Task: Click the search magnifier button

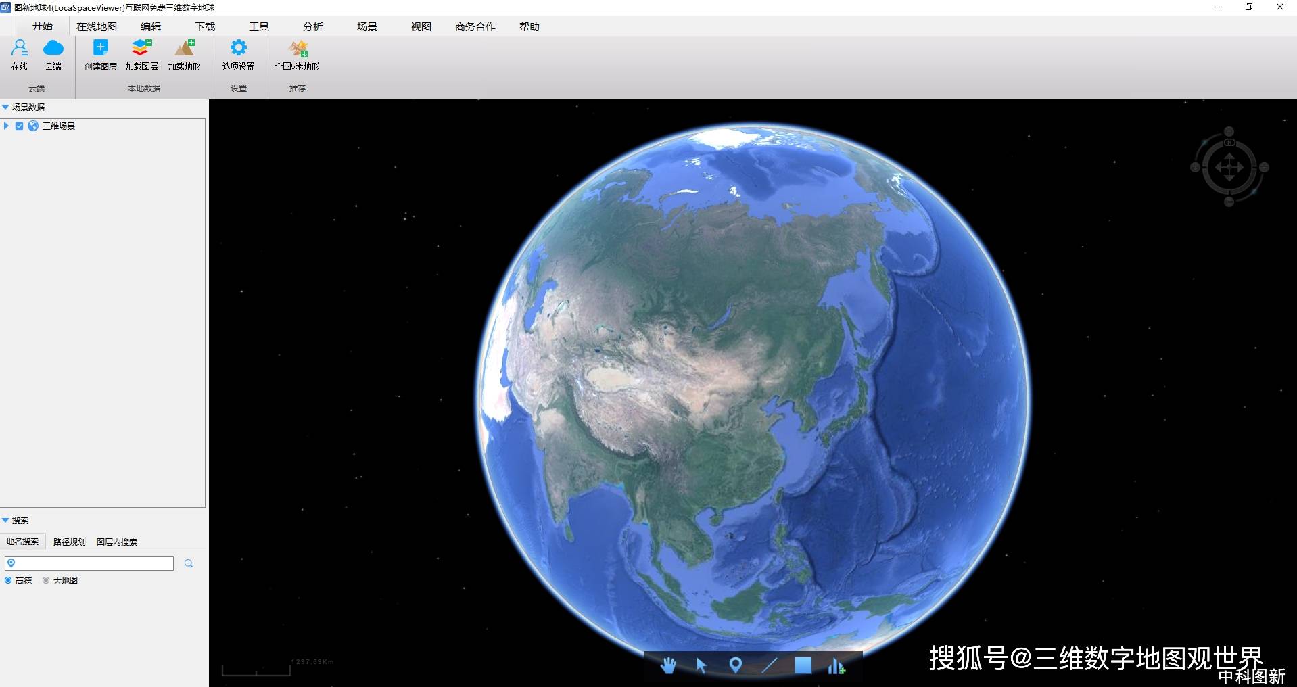Action: (x=189, y=563)
